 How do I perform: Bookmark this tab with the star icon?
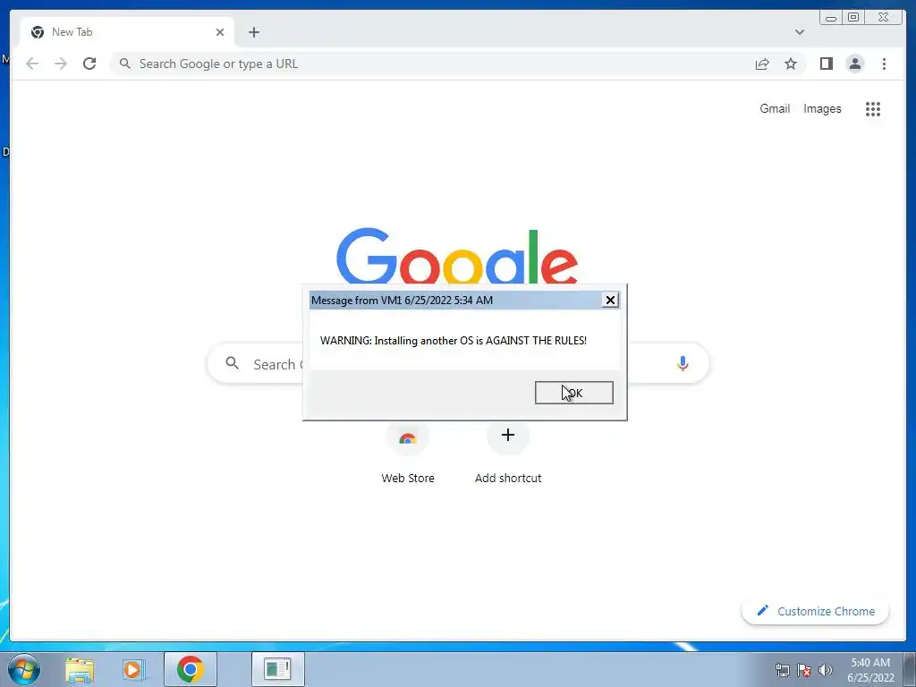coord(791,64)
